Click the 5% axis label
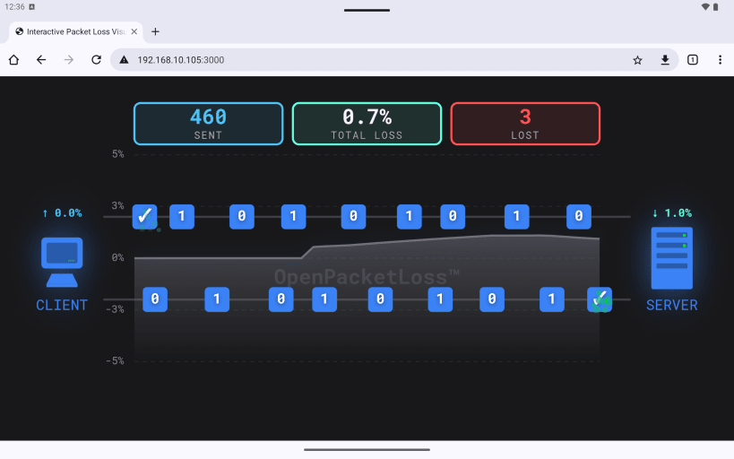The width and height of the screenshot is (734, 459). tap(118, 154)
